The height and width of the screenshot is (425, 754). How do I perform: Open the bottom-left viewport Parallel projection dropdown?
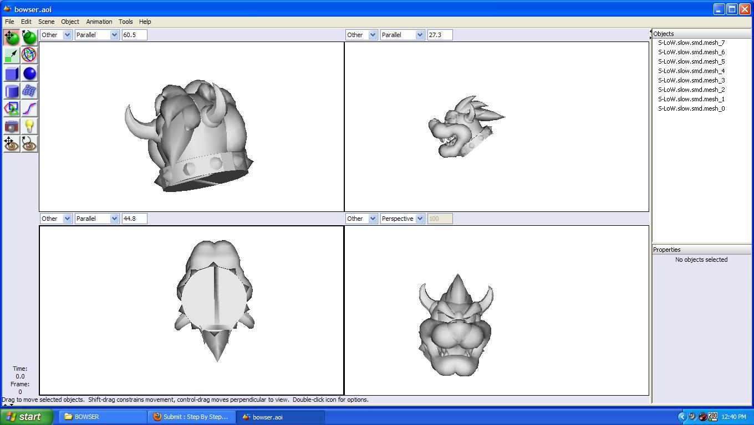97,219
